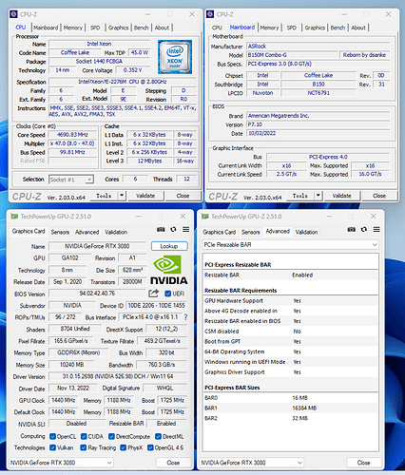Click refresh icon in right GPU-Z window
The width and height of the screenshot is (405, 475).
(364, 229)
